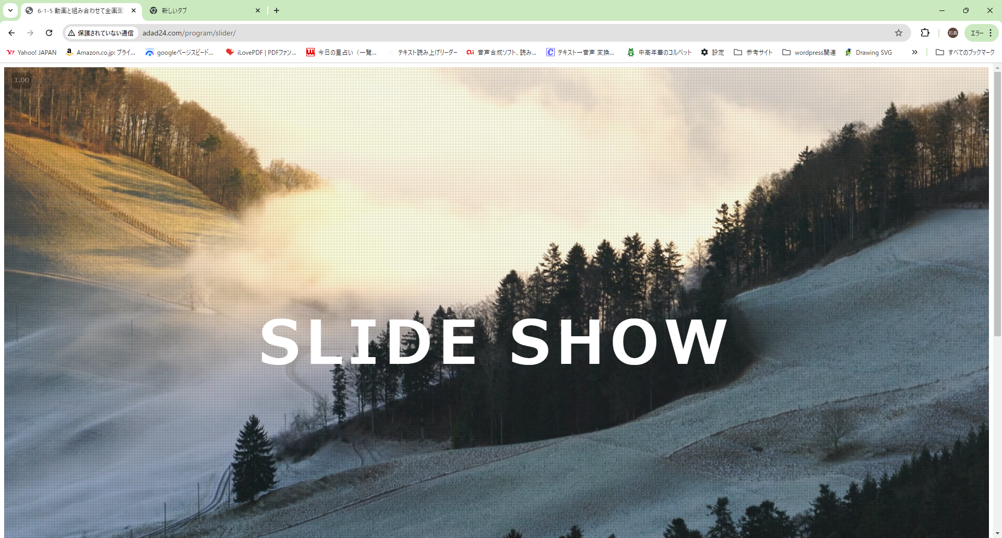Click the page vertical scrollbar thumb
The image size is (1002, 538).
997,203
